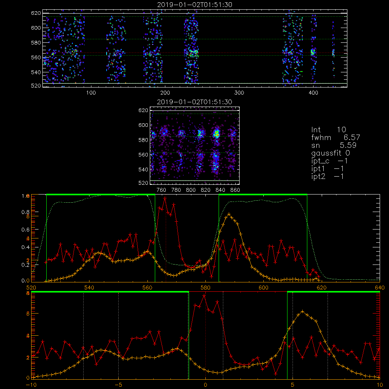The height and width of the screenshot is (389, 389).
Task: Click x-axis label -10 of bottom plot
Action: click(x=31, y=385)
